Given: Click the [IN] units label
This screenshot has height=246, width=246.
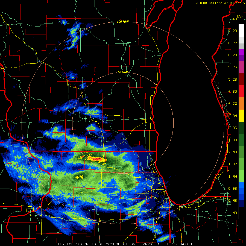Looking at the screenshot, I should coord(233,19).
